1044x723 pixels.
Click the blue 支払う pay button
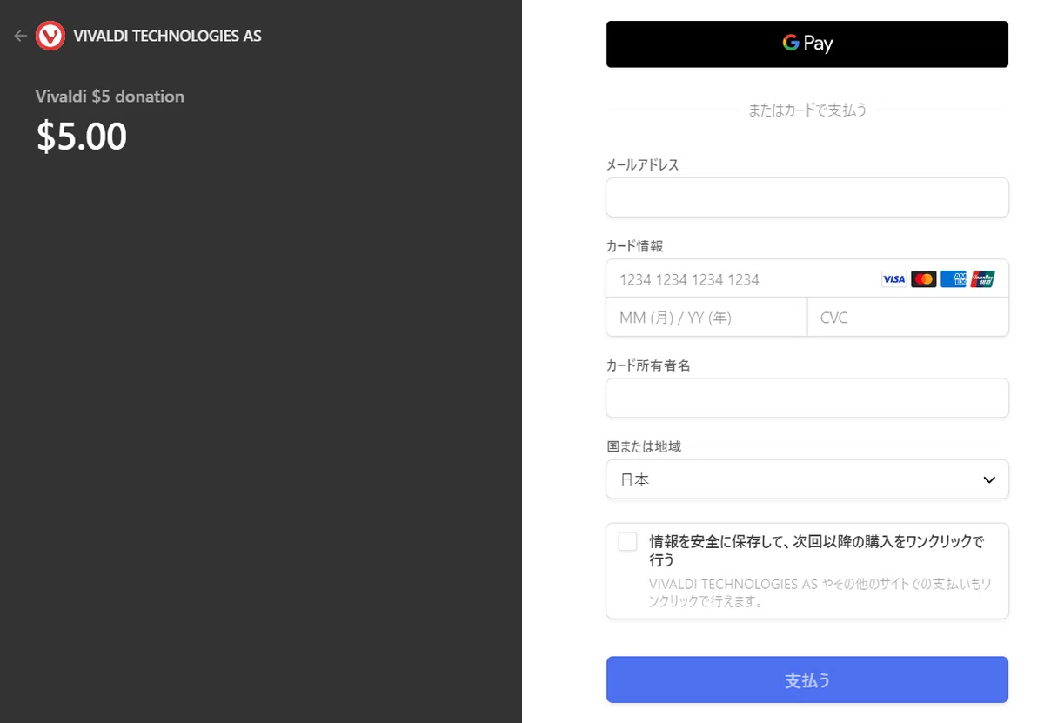pyautogui.click(x=807, y=679)
